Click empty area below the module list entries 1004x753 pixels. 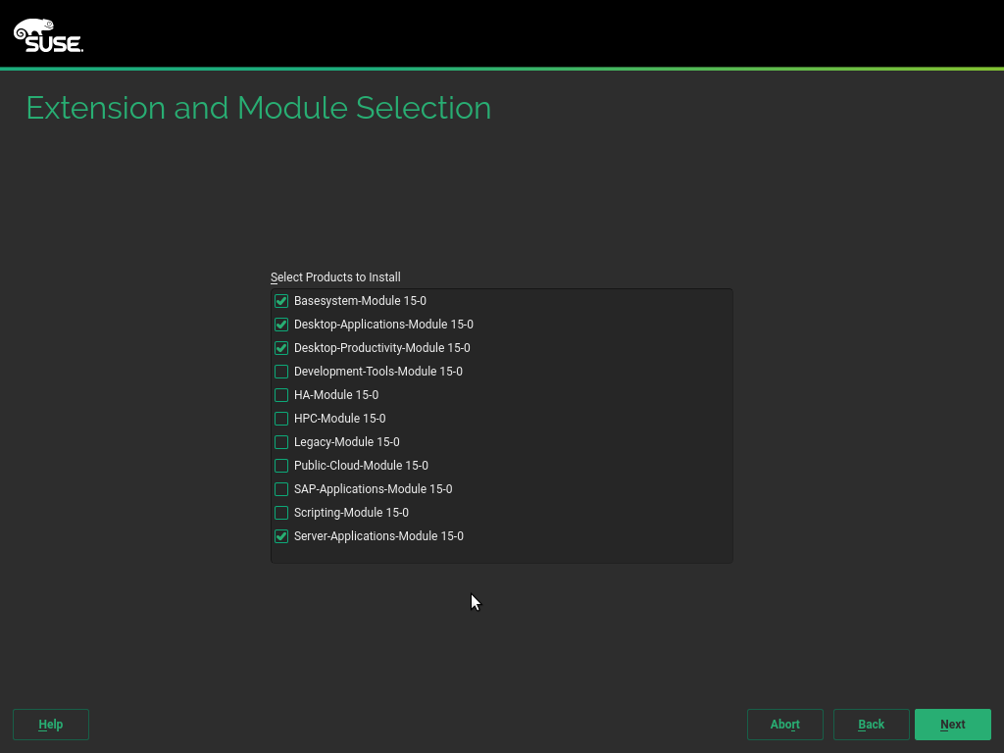coord(501,554)
